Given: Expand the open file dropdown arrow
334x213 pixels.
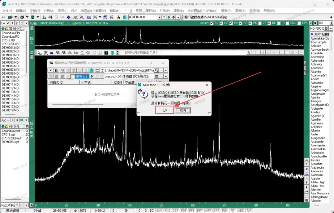Looking at the screenshot, I should tap(15, 17).
